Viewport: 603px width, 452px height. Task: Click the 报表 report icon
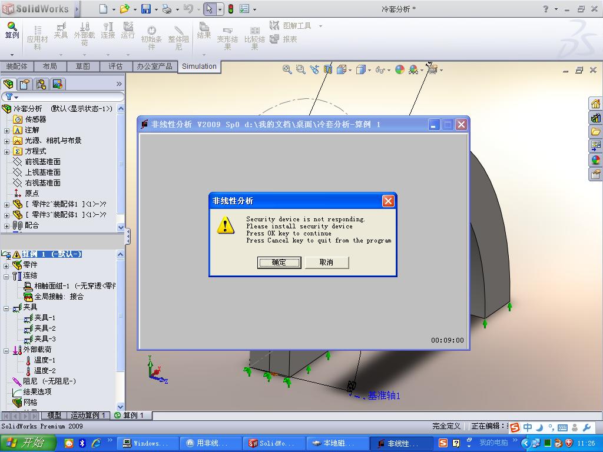tap(284, 39)
